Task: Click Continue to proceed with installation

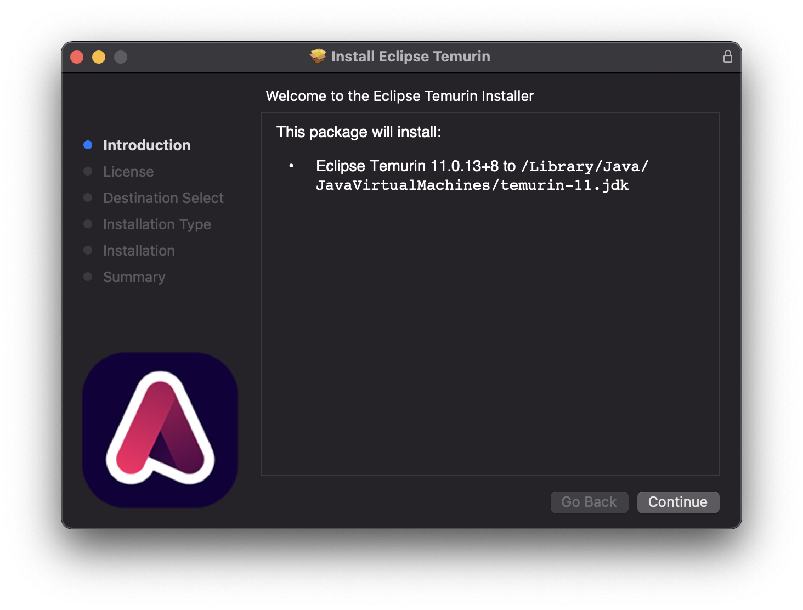Action: (678, 502)
